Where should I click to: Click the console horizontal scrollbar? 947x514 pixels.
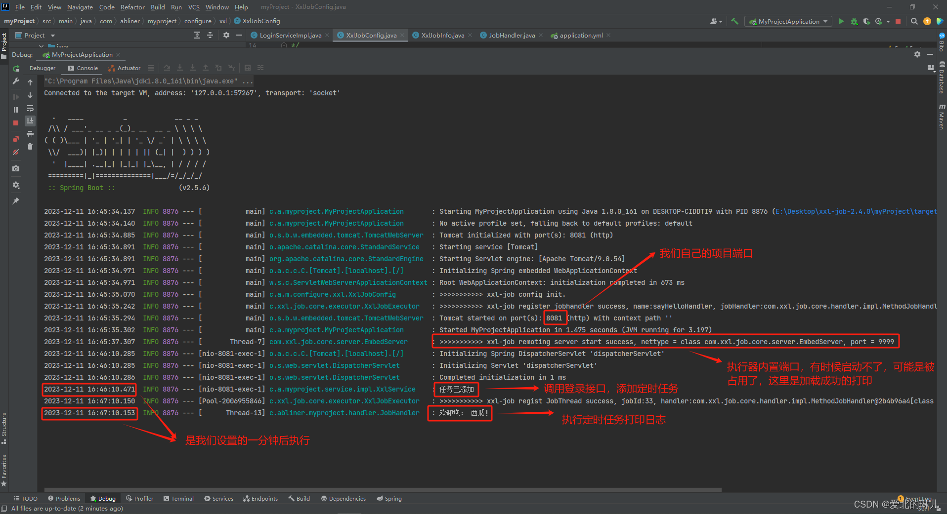click(383, 490)
